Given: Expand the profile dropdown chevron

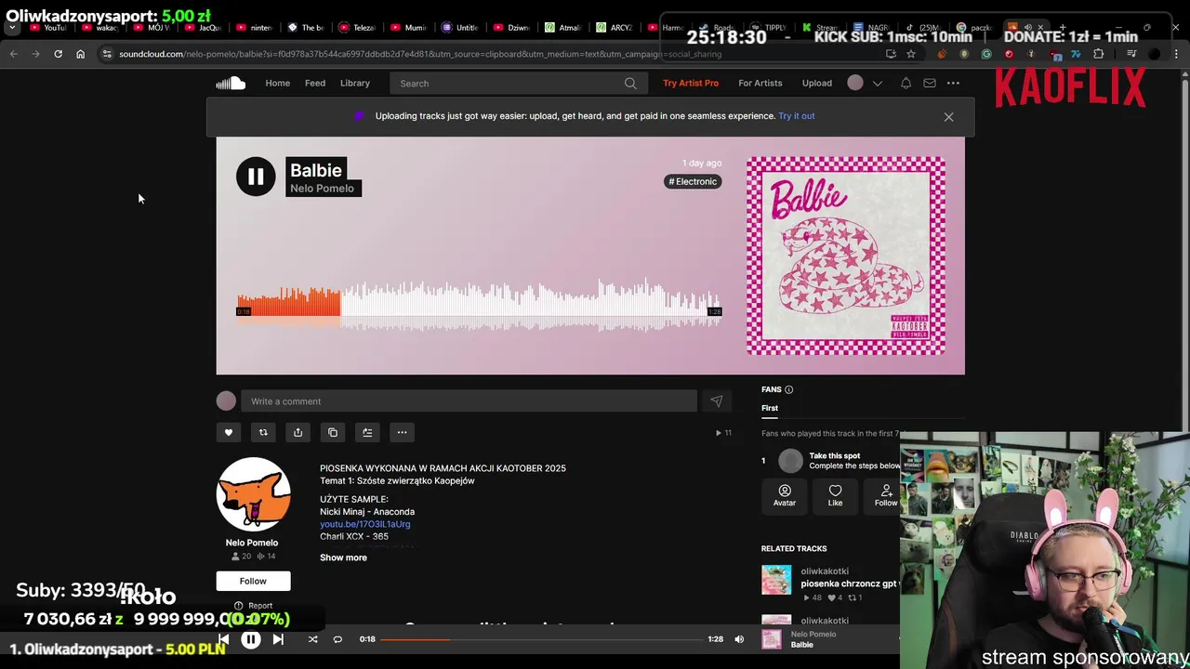Looking at the screenshot, I should pos(877,84).
